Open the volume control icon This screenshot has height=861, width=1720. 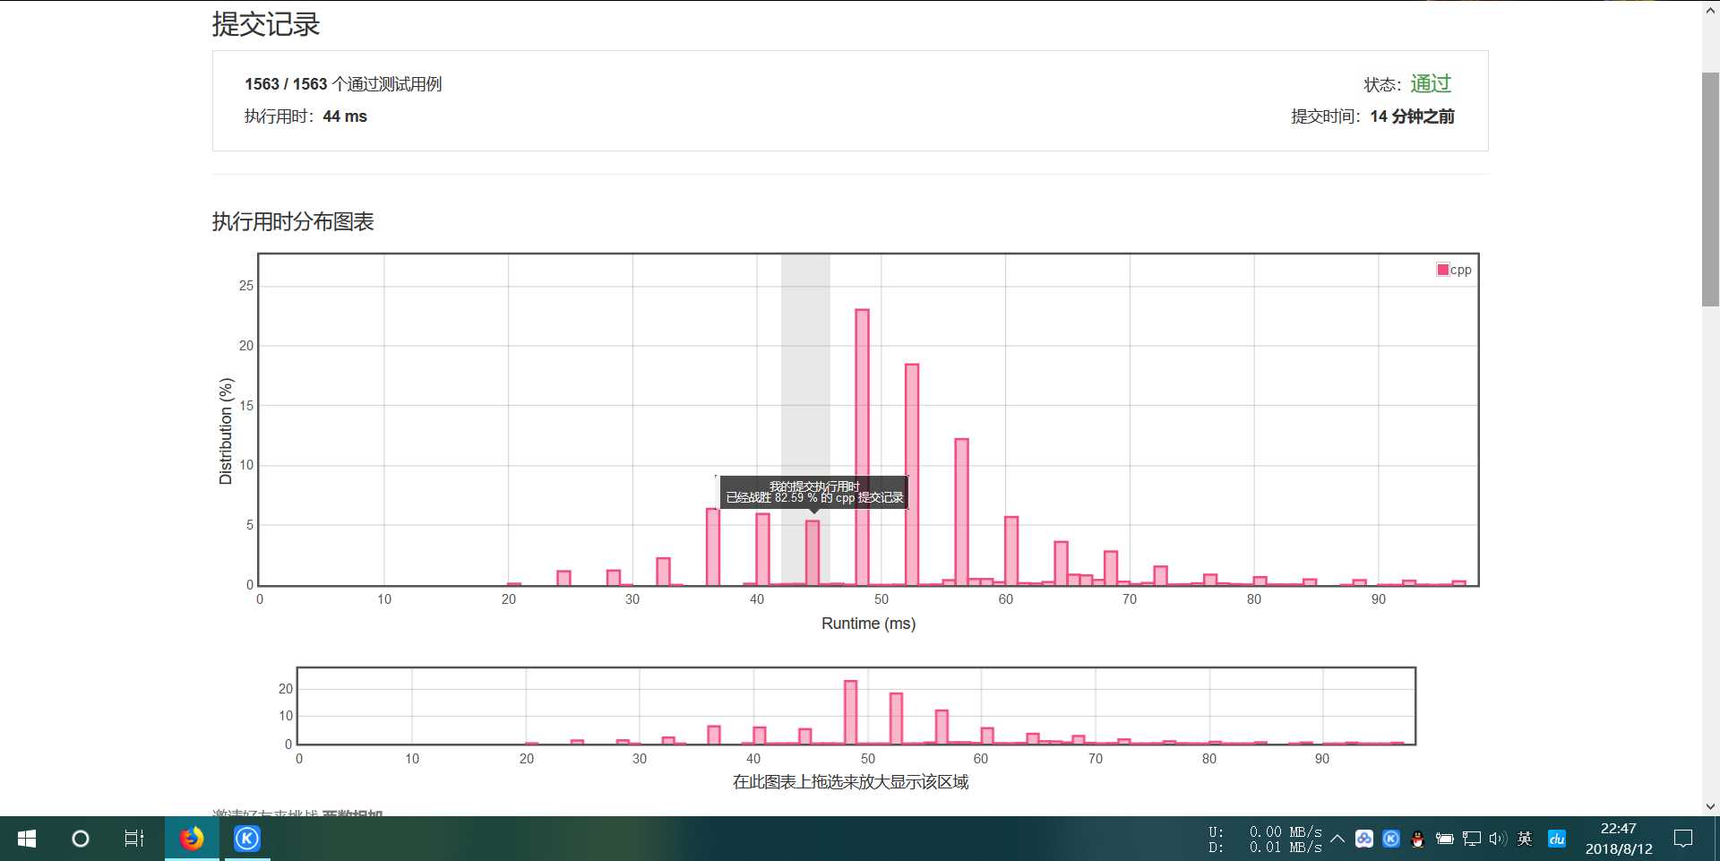click(x=1498, y=839)
